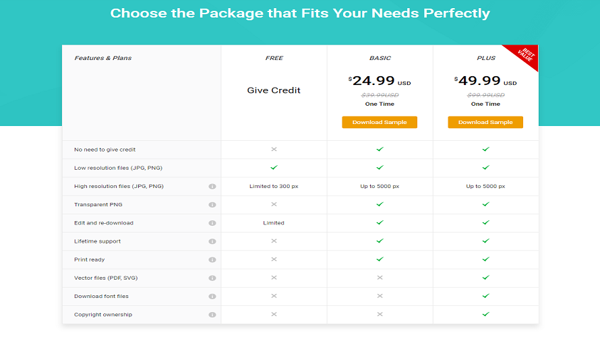Click info icon next to Transparent PNG
The height and width of the screenshot is (337, 600).
pos(212,204)
